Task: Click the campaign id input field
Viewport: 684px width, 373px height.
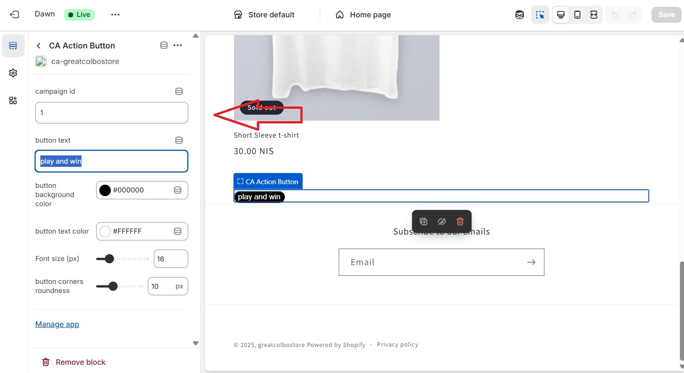Action: click(x=111, y=112)
